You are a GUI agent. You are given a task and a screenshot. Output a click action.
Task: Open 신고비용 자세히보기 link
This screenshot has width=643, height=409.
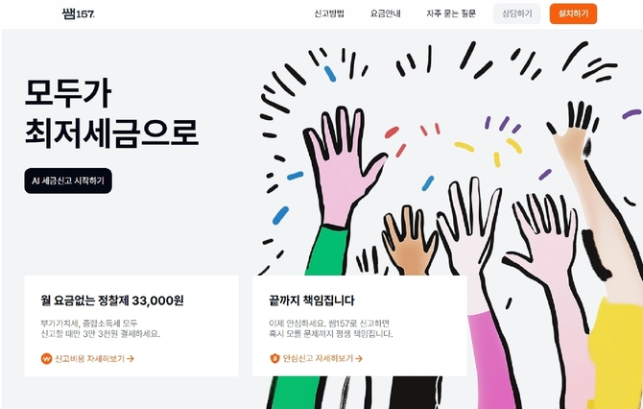87,358
